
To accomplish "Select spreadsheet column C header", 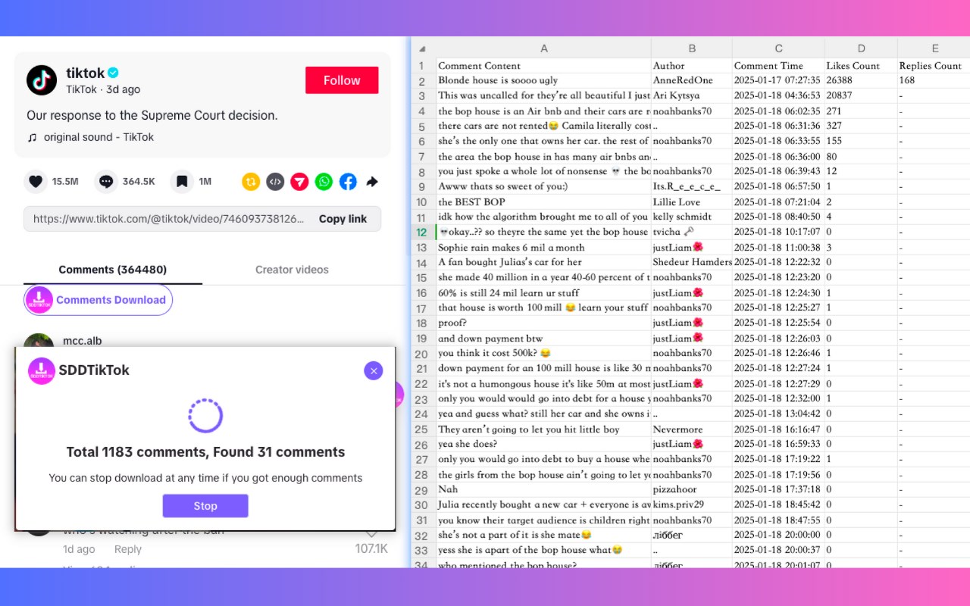I will click(x=778, y=48).
